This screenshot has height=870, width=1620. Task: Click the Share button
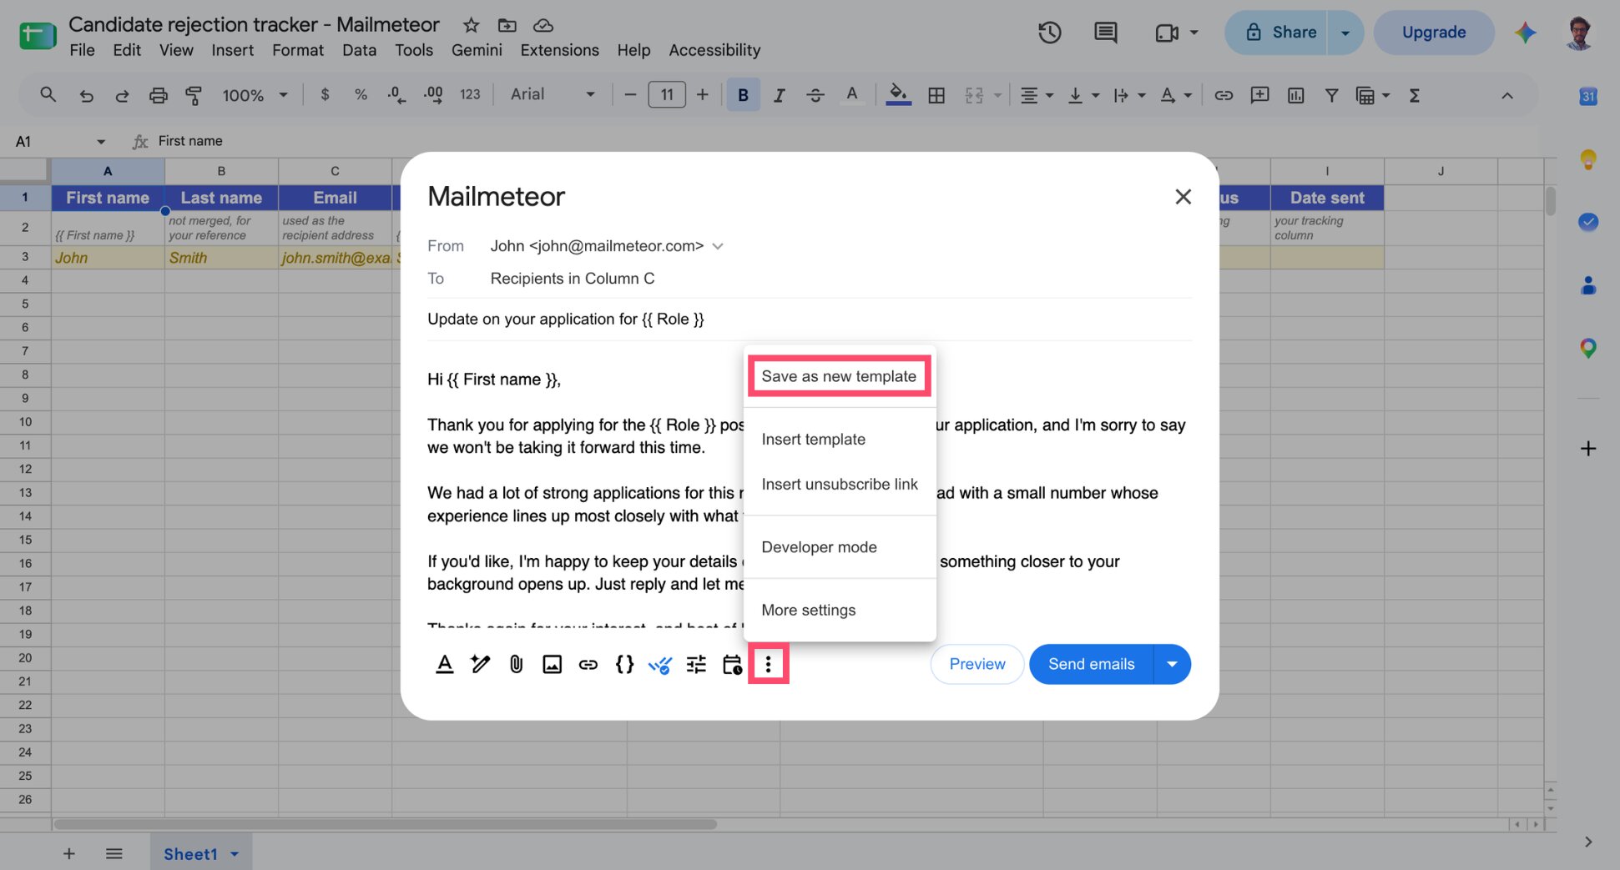tap(1276, 33)
